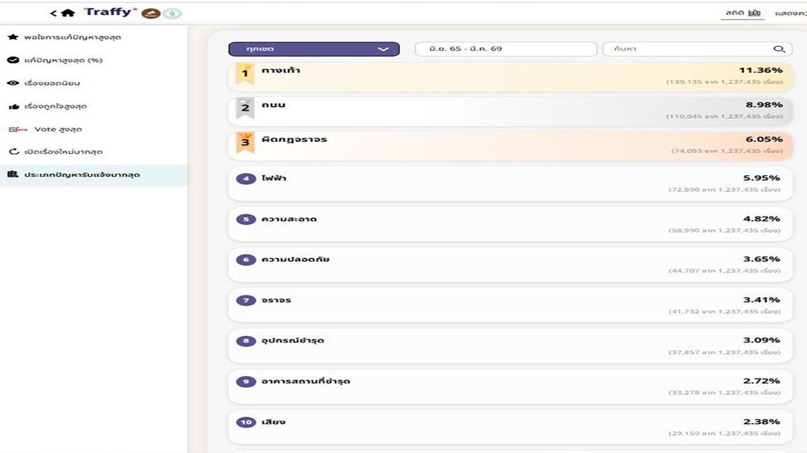This screenshot has height=453, width=807.
Task: Click the ค้นหา search input field
Action: click(x=687, y=49)
